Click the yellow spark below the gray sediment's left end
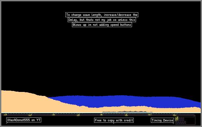Image resolution: width=202 pixels, height=127 pixels. coord(102,115)
